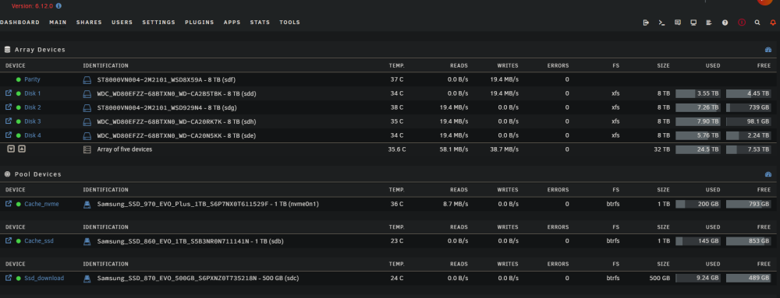This screenshot has width=780, height=298.
Task: Open the Cache_ssd pool link
Action: tap(39, 241)
